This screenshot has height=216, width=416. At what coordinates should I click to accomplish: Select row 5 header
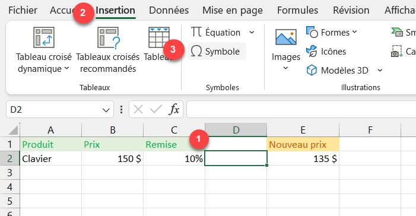[x=10, y=201]
